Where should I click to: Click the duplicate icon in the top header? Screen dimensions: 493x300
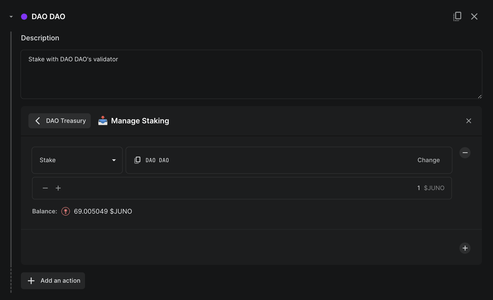tap(457, 16)
